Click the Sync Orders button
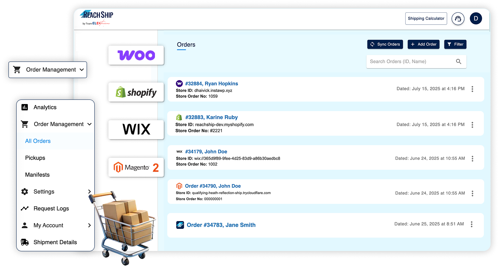 385,44
